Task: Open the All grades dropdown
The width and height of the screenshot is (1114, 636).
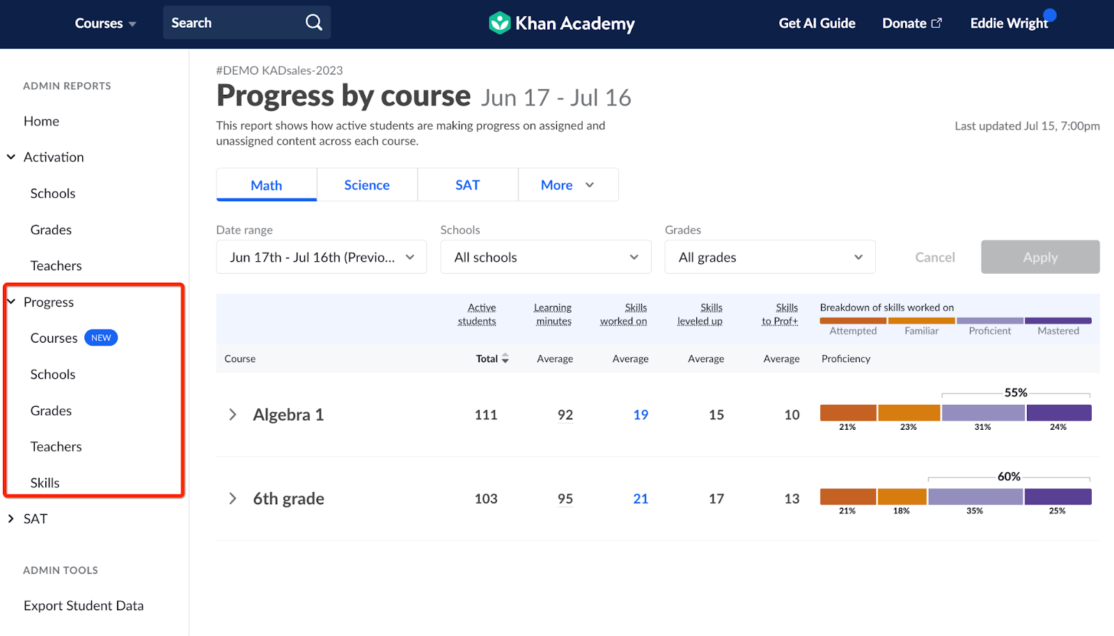Action: [x=770, y=257]
